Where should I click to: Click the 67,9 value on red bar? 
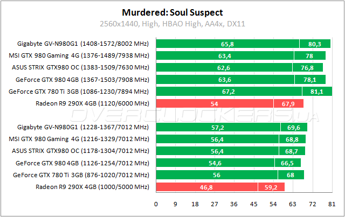pos(288,104)
